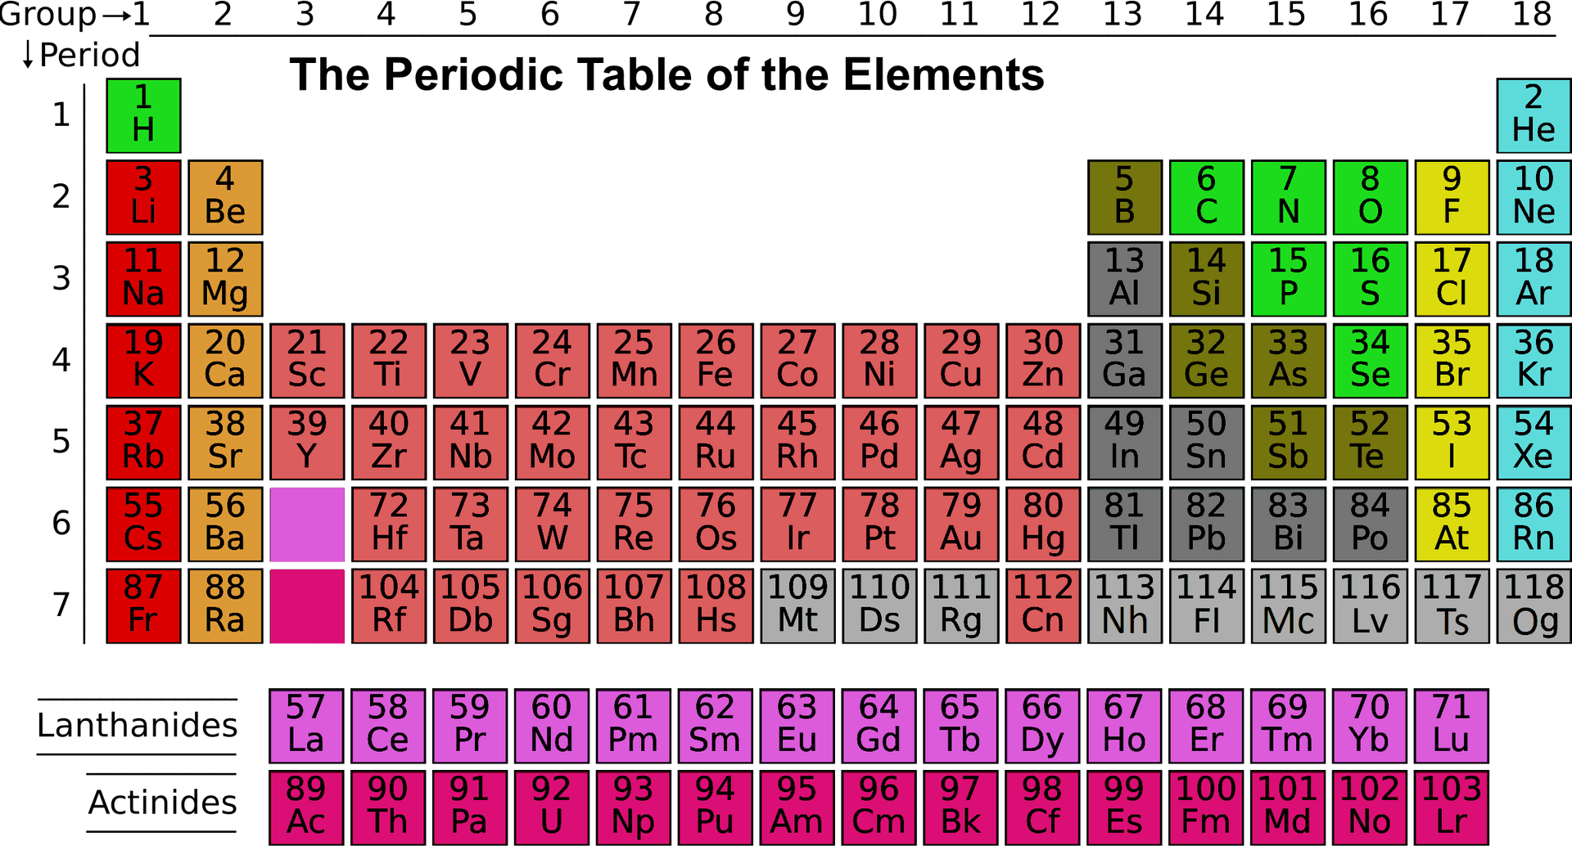Screen dimensions: 1572x846
Task: Select the Iodine (53 I) cell
Action: (1452, 443)
